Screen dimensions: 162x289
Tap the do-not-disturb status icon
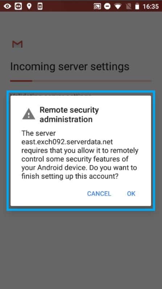tap(107, 7)
